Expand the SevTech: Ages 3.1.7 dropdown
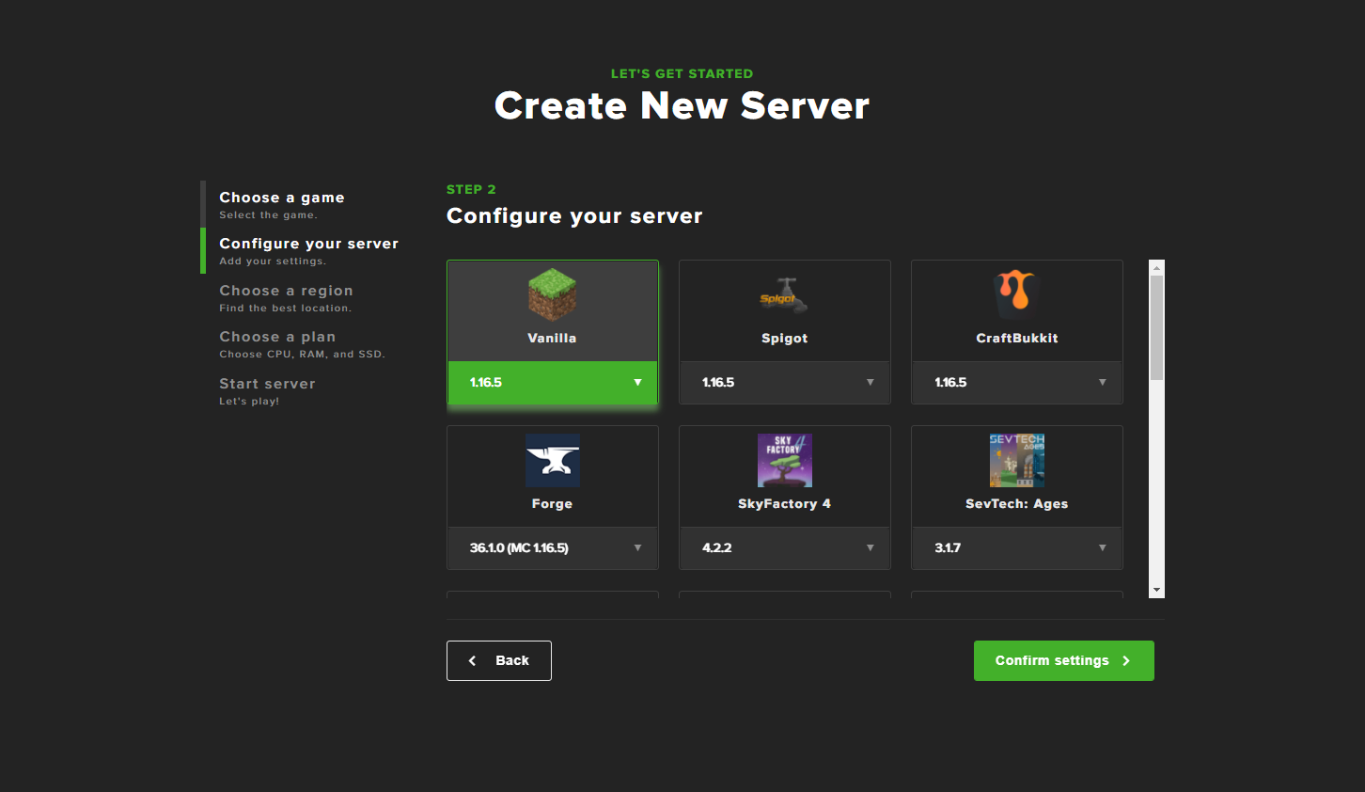 pos(1017,548)
